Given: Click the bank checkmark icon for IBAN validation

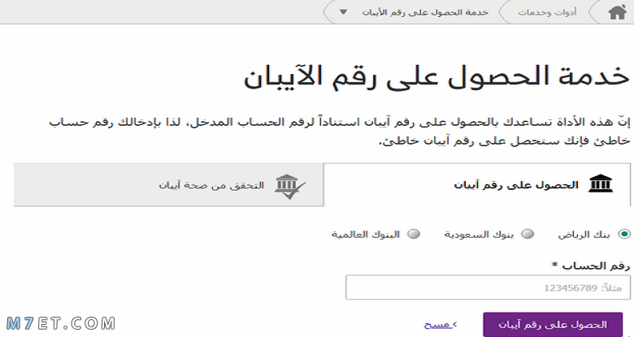Looking at the screenshot, I should click(x=289, y=187).
